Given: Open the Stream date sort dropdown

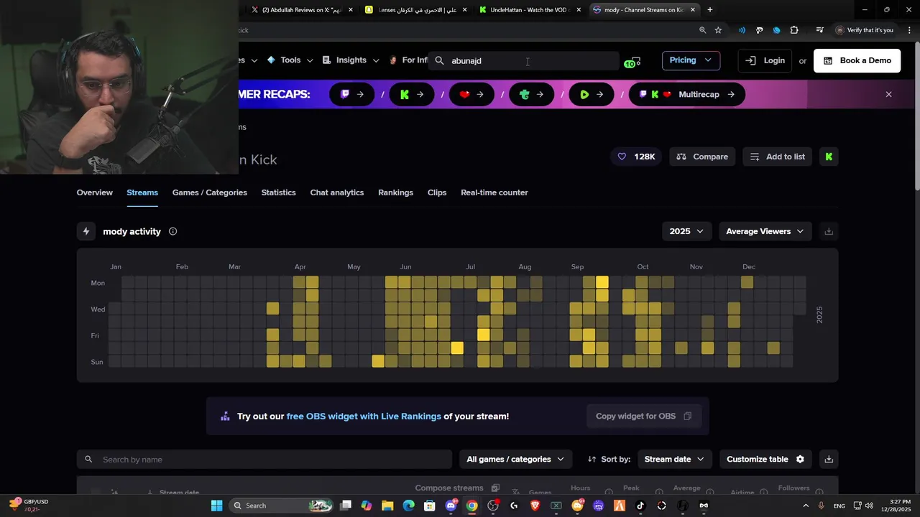Looking at the screenshot, I should pyautogui.click(x=674, y=459).
